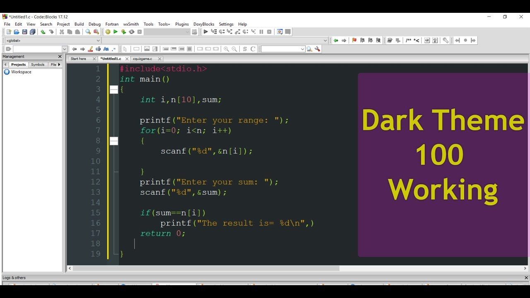Show previous Management tabs via left arrow
Image resolution: width=530 pixels, height=298 pixels.
(x=5, y=65)
